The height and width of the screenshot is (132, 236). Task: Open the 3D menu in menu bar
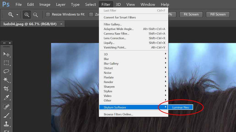click(118, 4)
